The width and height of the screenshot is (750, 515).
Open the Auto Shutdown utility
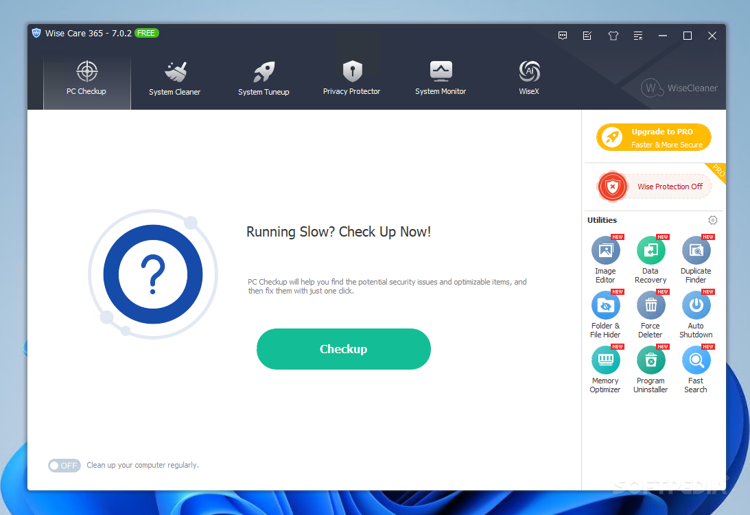click(x=696, y=315)
